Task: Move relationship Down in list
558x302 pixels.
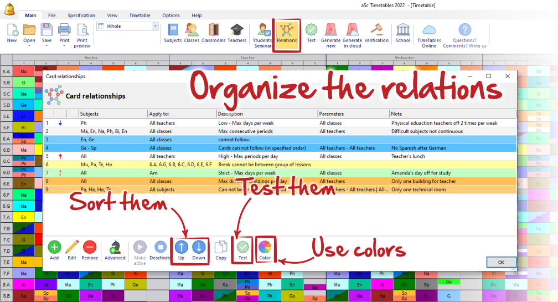Action: point(199,250)
